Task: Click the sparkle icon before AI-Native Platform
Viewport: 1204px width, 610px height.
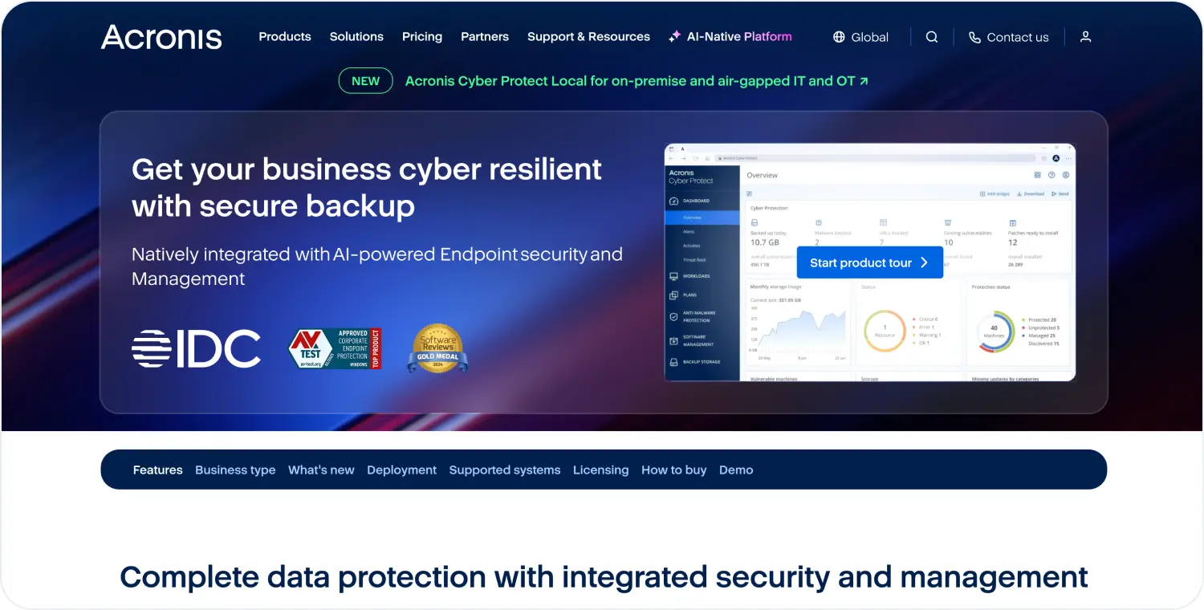Action: (675, 37)
